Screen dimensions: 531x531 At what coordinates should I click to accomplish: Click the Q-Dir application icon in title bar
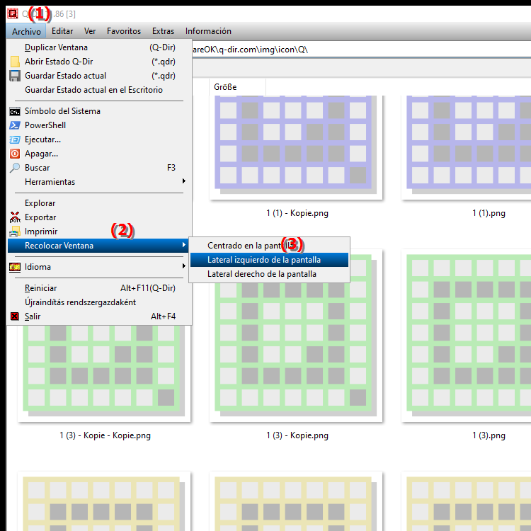click(x=13, y=14)
